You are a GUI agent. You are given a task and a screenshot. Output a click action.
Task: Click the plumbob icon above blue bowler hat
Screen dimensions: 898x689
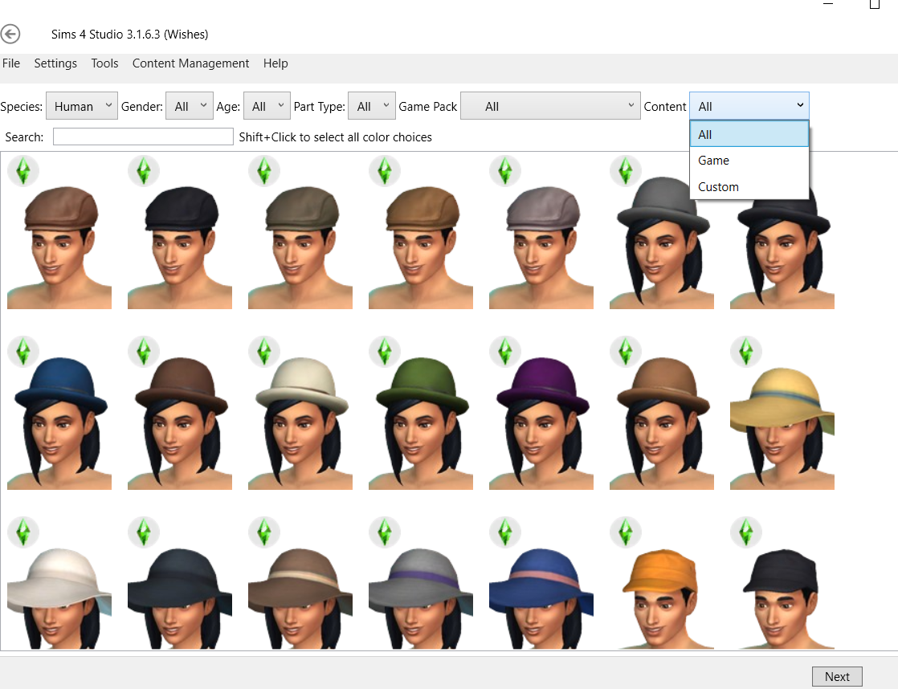[x=23, y=351]
